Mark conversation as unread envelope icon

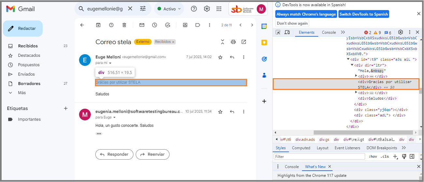click(x=142, y=25)
